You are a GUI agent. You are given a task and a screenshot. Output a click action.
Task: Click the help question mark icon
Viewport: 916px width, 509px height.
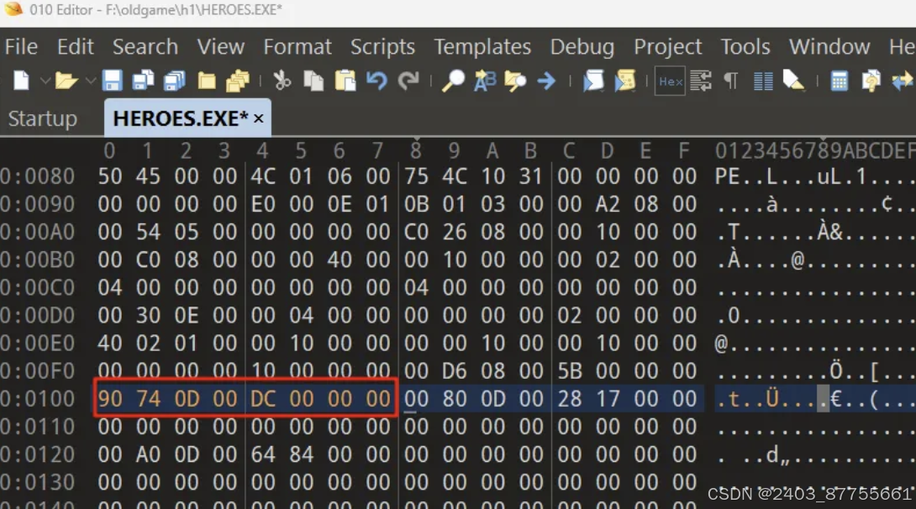[x=871, y=81]
